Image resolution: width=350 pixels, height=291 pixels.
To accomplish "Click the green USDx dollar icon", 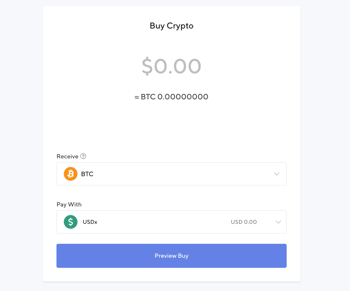I will coord(71,222).
